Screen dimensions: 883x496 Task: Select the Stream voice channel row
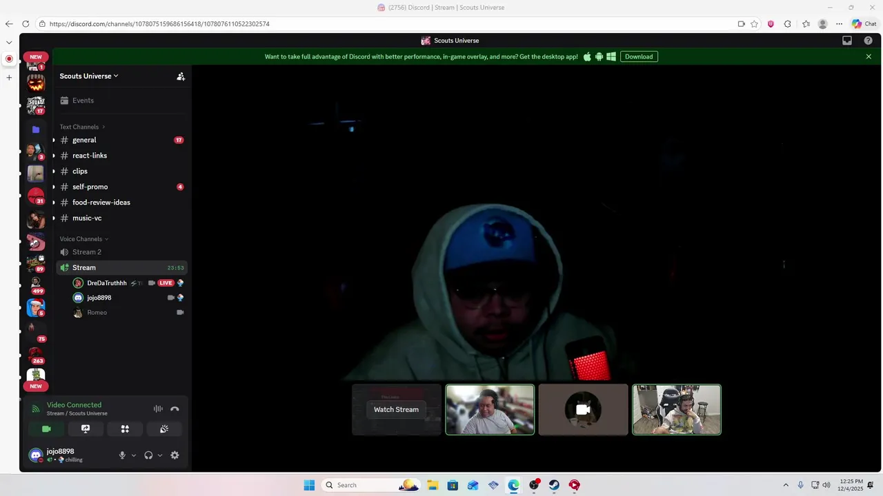(121, 267)
